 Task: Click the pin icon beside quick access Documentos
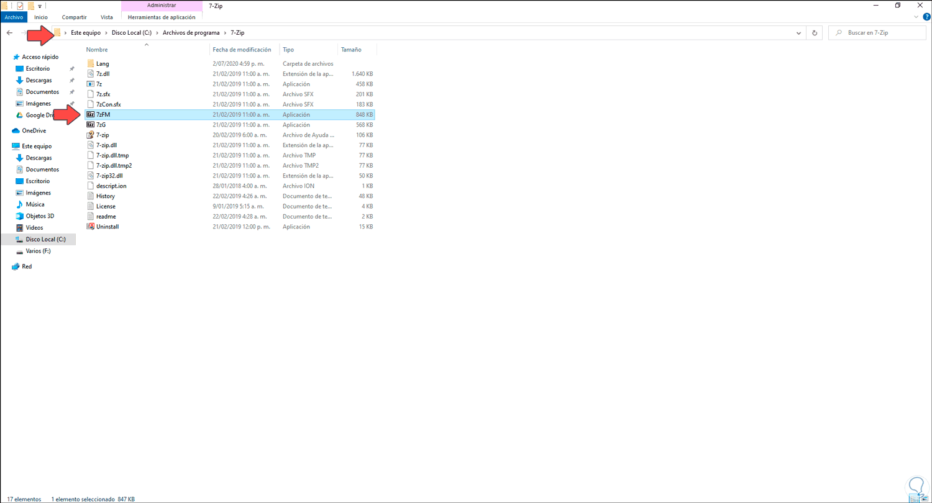pos(72,93)
